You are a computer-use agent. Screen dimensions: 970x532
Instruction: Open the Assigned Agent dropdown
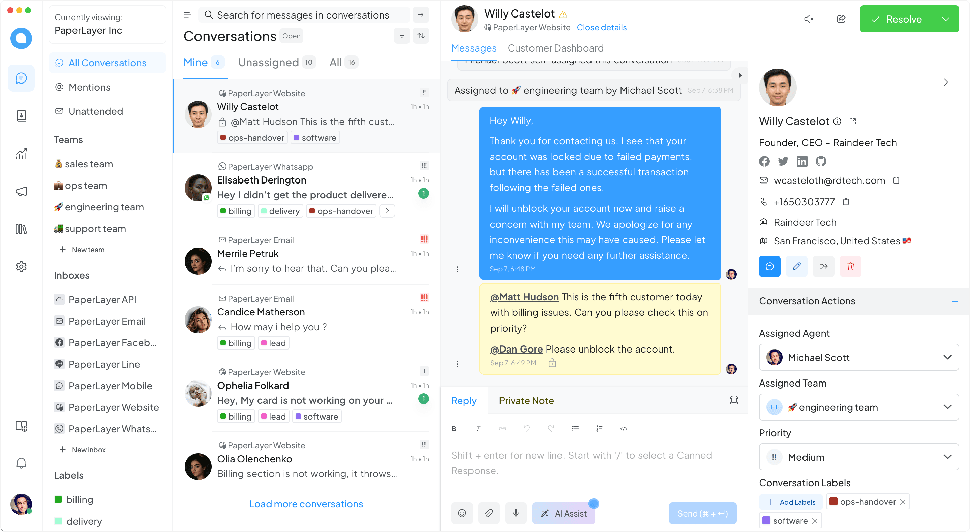coord(857,357)
